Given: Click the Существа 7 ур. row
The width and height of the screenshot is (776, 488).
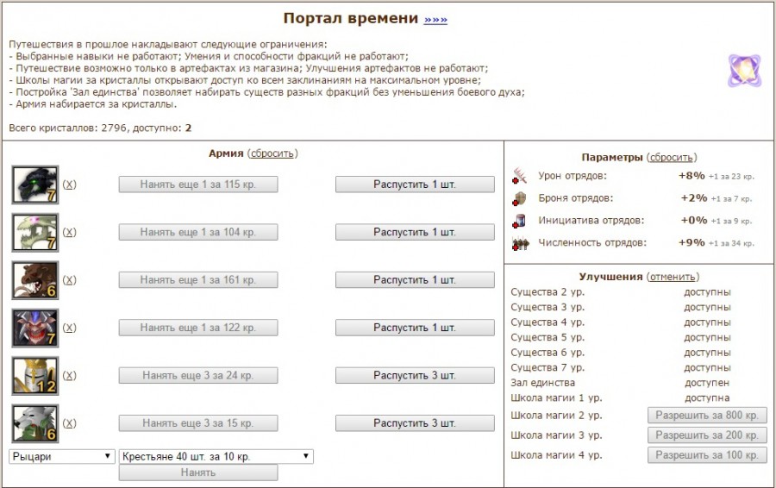Looking at the screenshot, I should coord(621,368).
